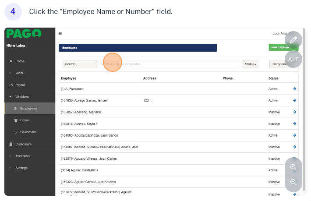Screen dimensions: 311x201
Task: Go to Home in sidebar
Action: (20, 61)
